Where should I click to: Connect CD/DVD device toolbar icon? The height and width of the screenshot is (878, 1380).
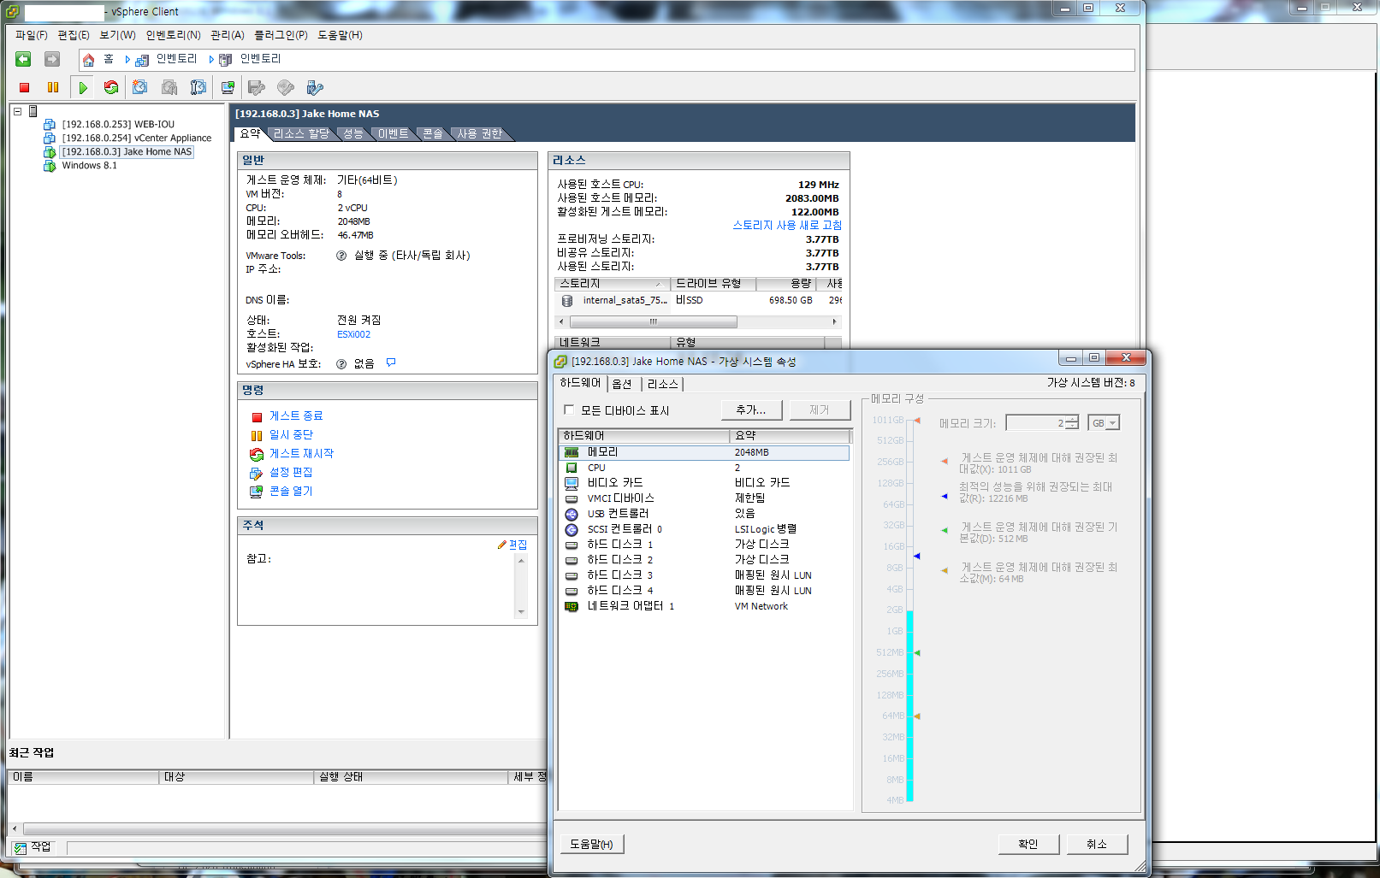286,87
